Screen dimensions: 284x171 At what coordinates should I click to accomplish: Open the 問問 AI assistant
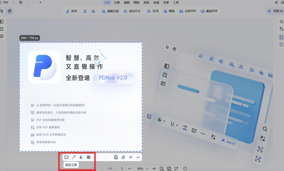[275, 11]
